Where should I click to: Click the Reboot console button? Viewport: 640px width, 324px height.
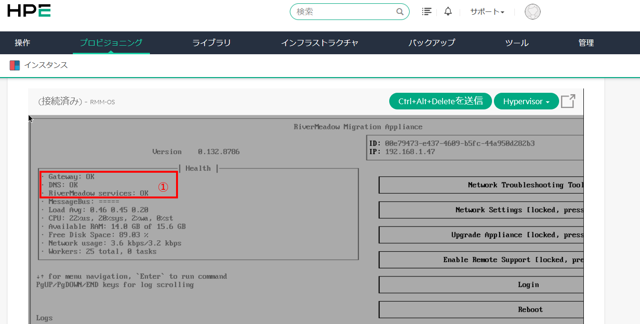pyautogui.click(x=481, y=309)
